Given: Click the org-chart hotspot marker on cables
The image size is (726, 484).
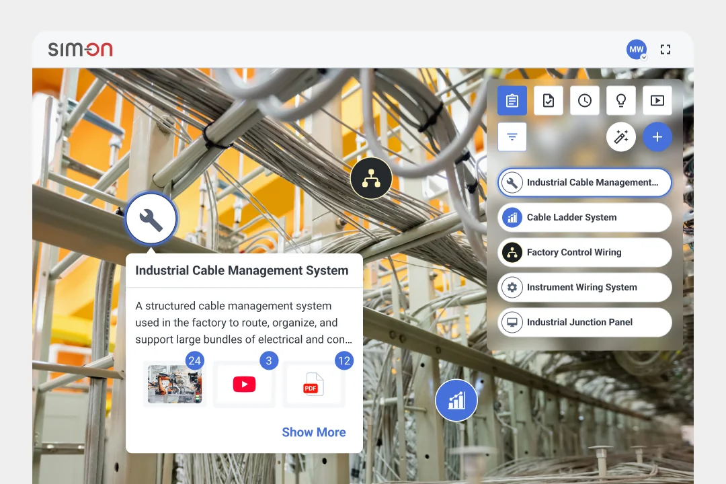Looking at the screenshot, I should pos(371,178).
